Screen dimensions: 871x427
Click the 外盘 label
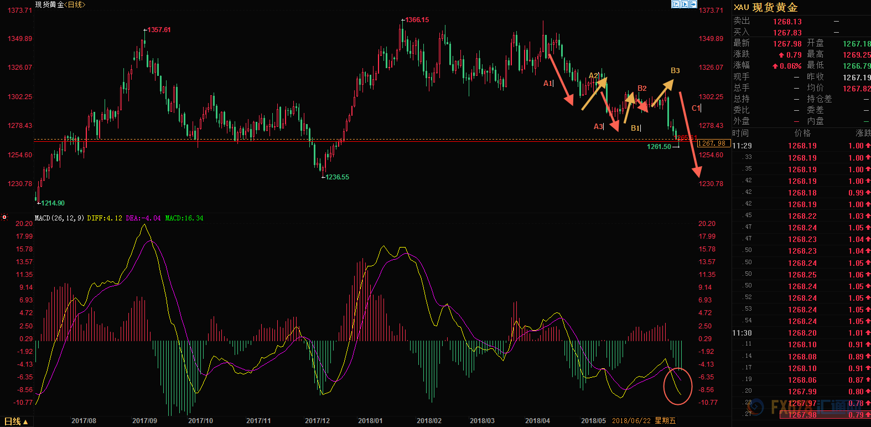click(x=742, y=121)
